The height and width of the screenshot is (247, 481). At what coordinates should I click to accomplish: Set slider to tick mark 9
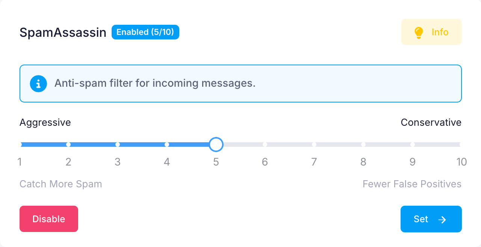point(413,145)
